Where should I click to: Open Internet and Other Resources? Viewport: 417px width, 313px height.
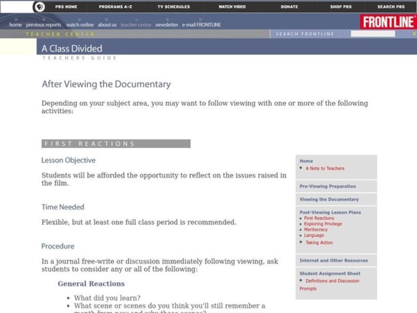(333, 260)
